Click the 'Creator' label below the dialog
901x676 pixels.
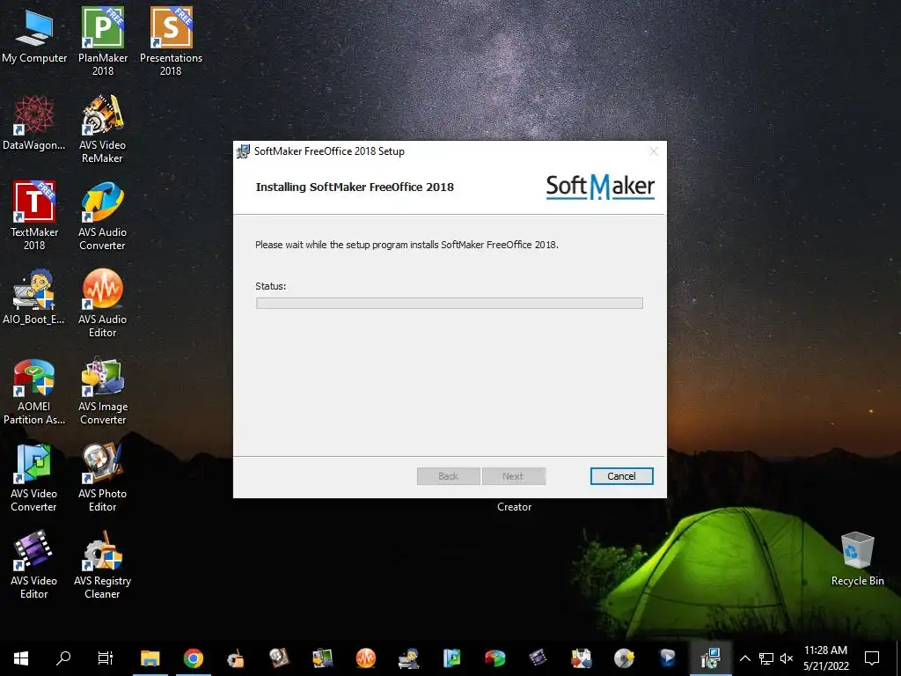point(514,506)
